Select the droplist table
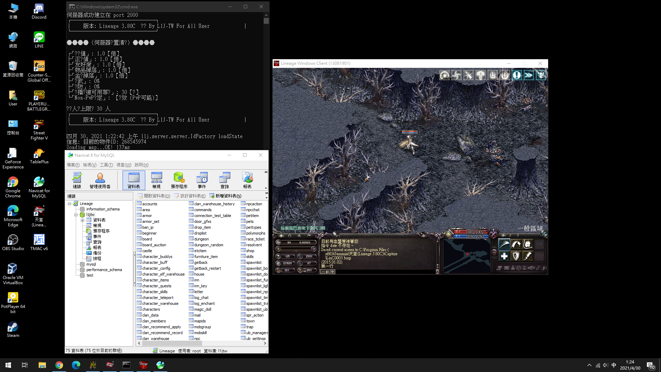This screenshot has height=372, width=661. (198, 233)
